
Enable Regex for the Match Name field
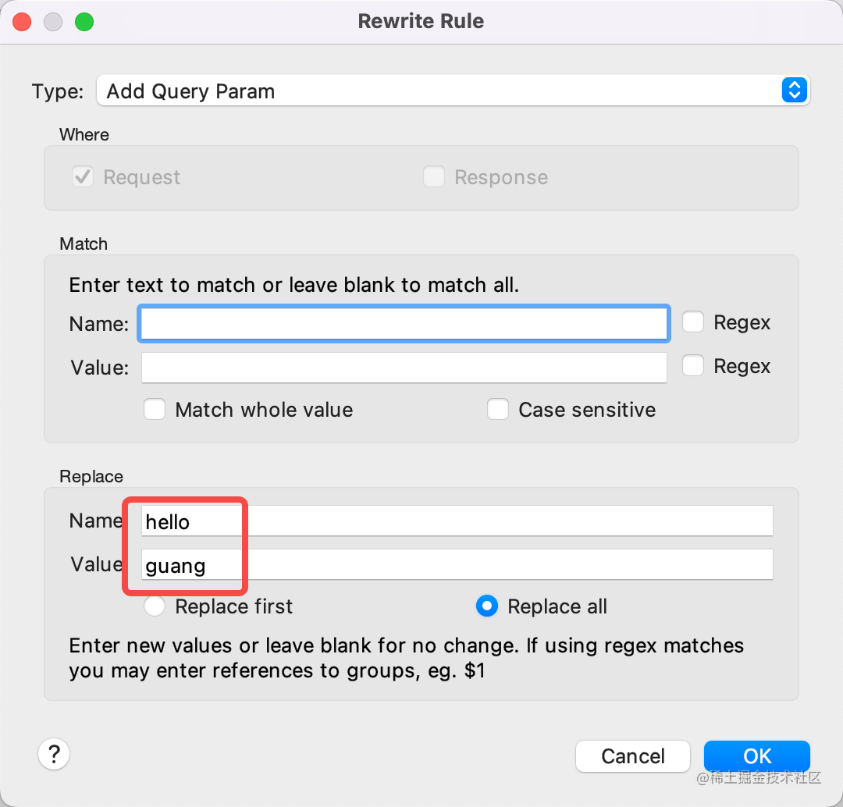click(x=693, y=322)
